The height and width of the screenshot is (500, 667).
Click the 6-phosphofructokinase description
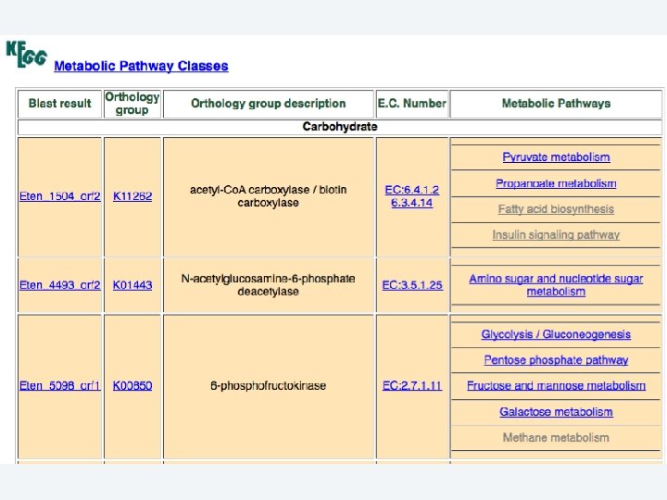[269, 385]
